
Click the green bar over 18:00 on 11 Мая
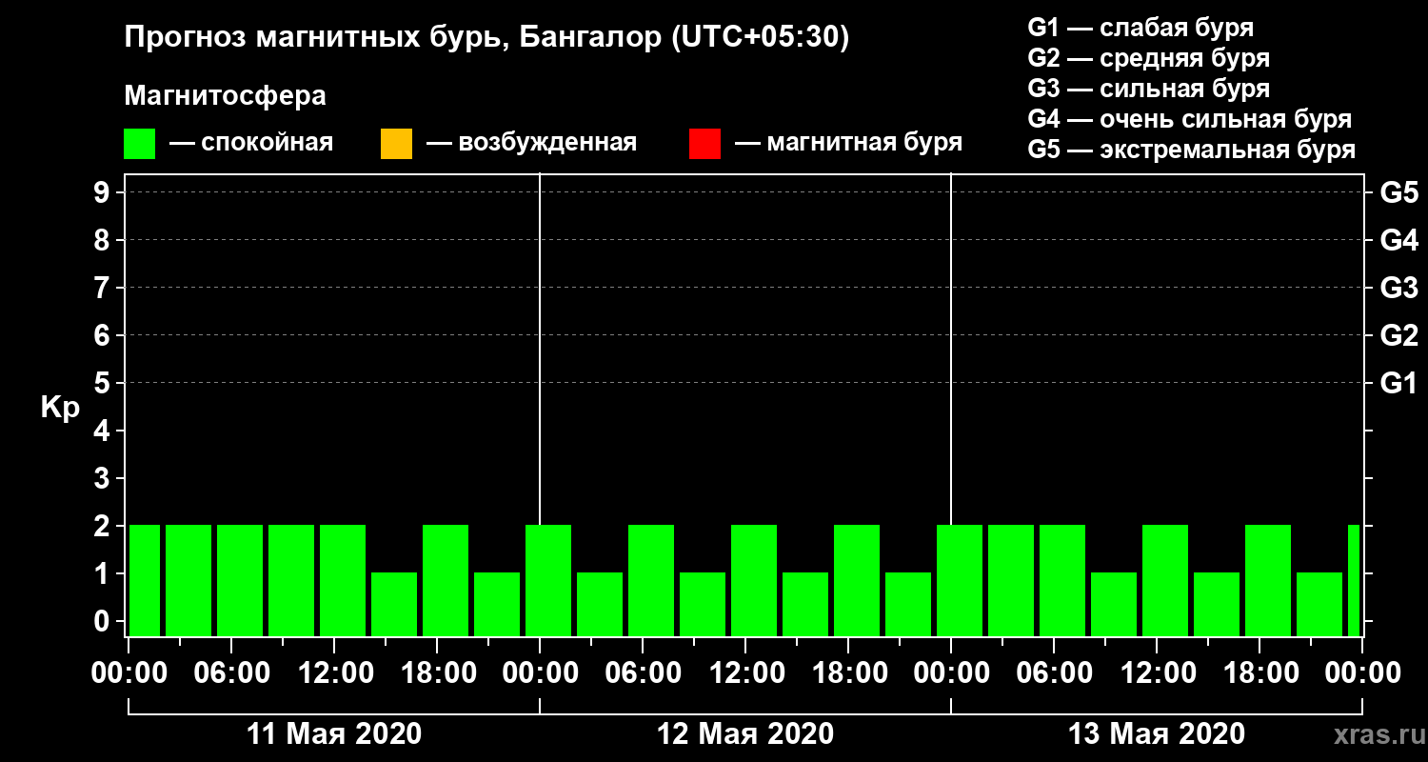446,580
